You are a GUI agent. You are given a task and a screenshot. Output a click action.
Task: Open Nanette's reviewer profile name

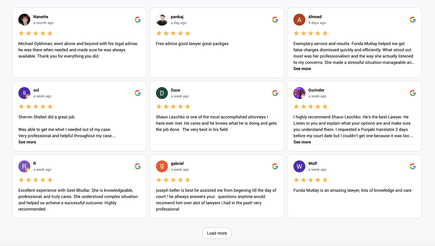coord(41,16)
